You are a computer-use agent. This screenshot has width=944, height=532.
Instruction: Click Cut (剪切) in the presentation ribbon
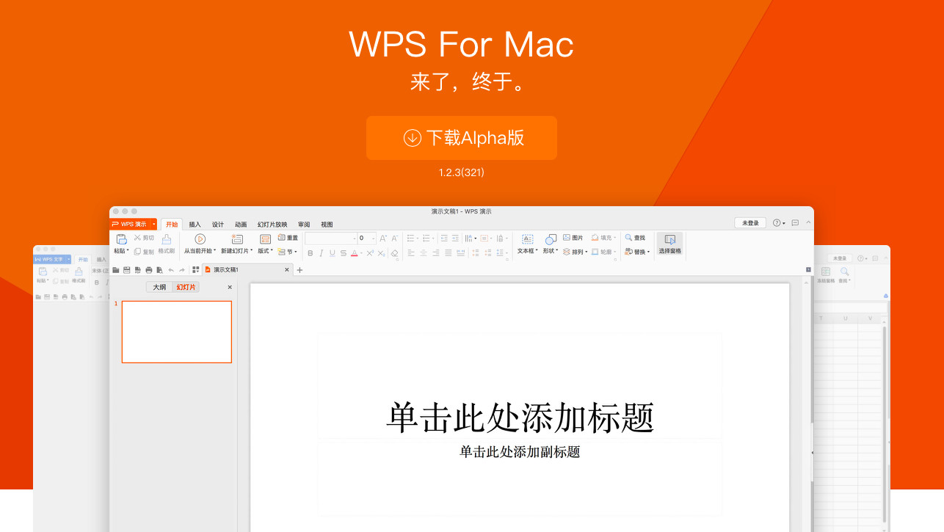pyautogui.click(x=144, y=238)
